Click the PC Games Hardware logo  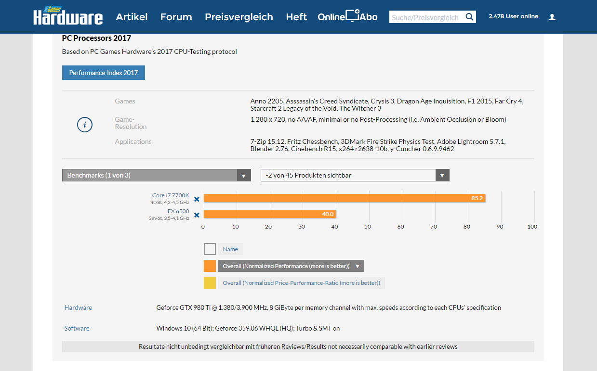68,16
